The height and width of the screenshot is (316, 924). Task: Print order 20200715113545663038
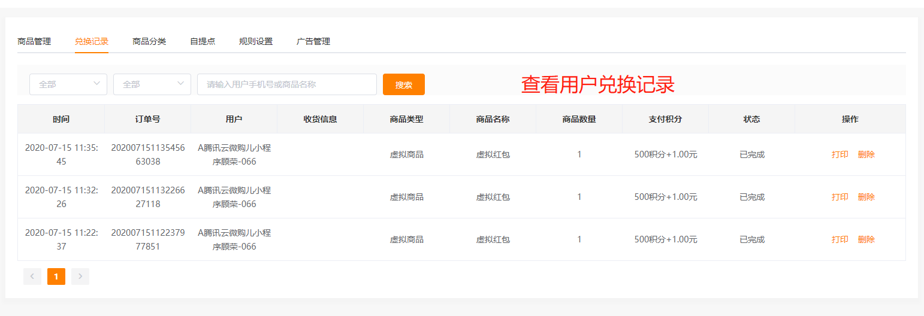(840, 154)
